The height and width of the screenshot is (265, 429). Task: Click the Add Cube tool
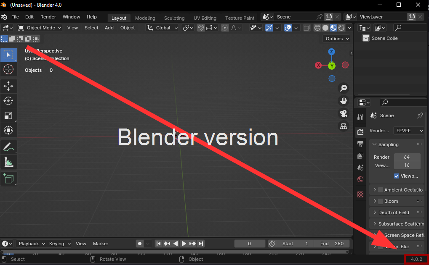pyautogui.click(x=8, y=178)
